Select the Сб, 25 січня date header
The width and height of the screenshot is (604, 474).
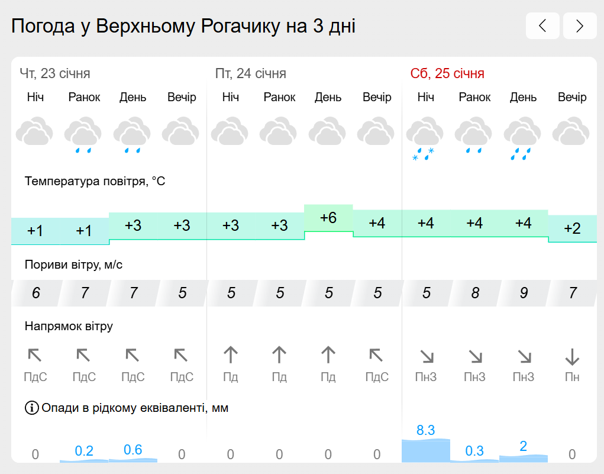pos(447,73)
